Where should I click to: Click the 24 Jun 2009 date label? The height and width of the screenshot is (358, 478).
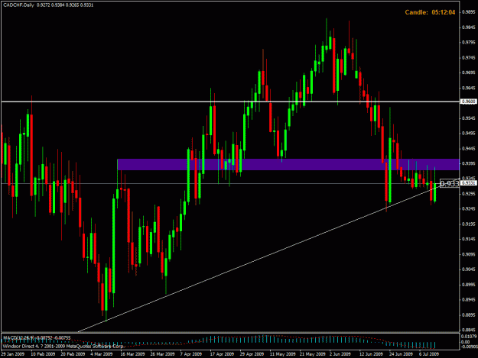[x=401, y=353]
